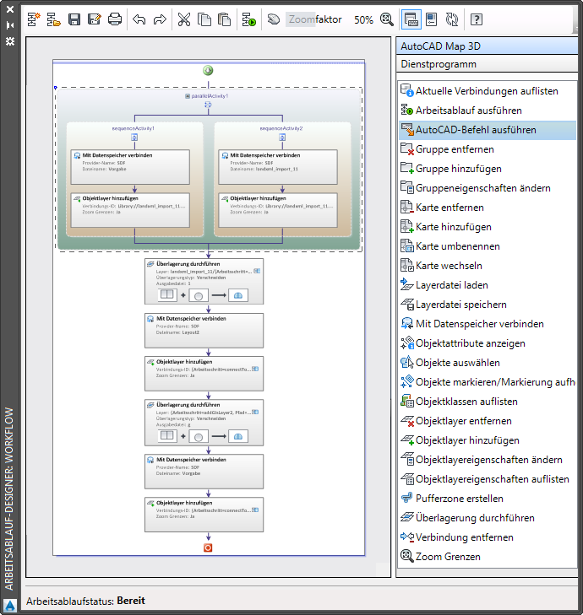Viewport: 583px width, 615px height.
Task: Click the Layerdatei speichern icon
Action: pyautogui.click(x=407, y=304)
